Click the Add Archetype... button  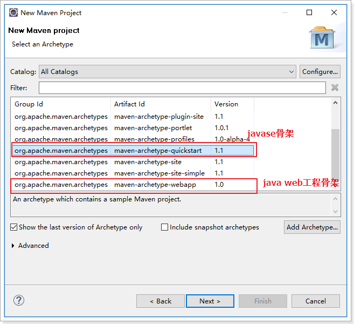(x=312, y=227)
